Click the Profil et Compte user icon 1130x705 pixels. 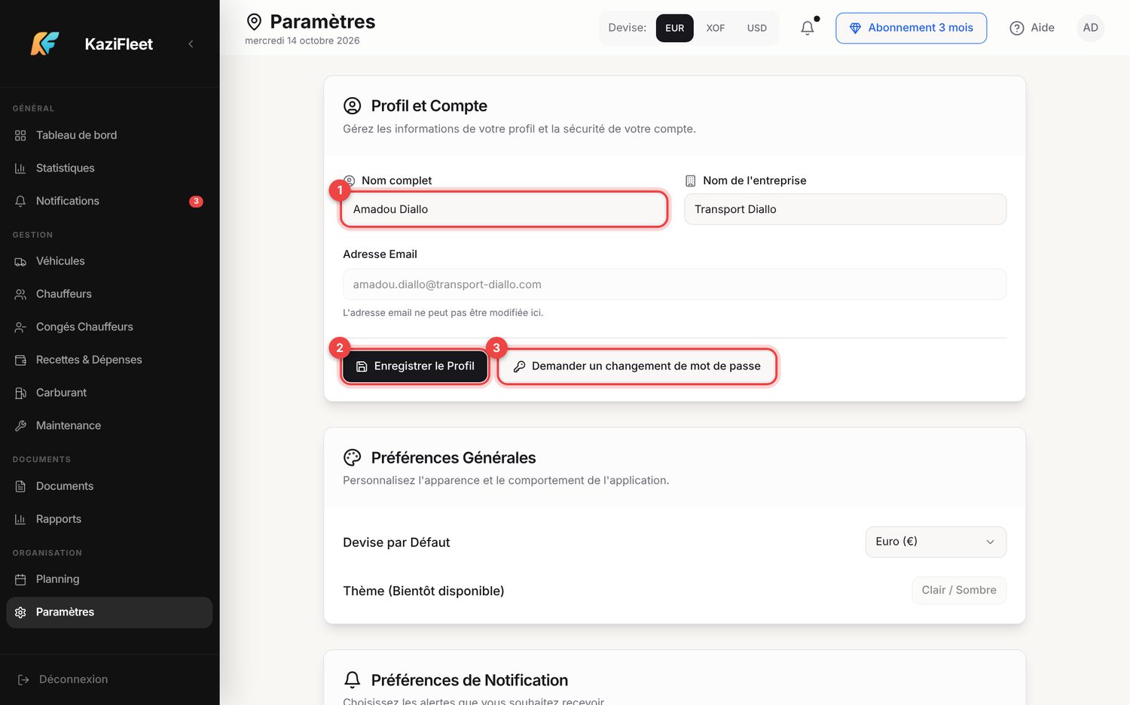352,106
